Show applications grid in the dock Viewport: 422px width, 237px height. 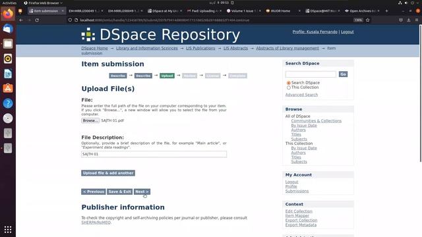[8, 230]
